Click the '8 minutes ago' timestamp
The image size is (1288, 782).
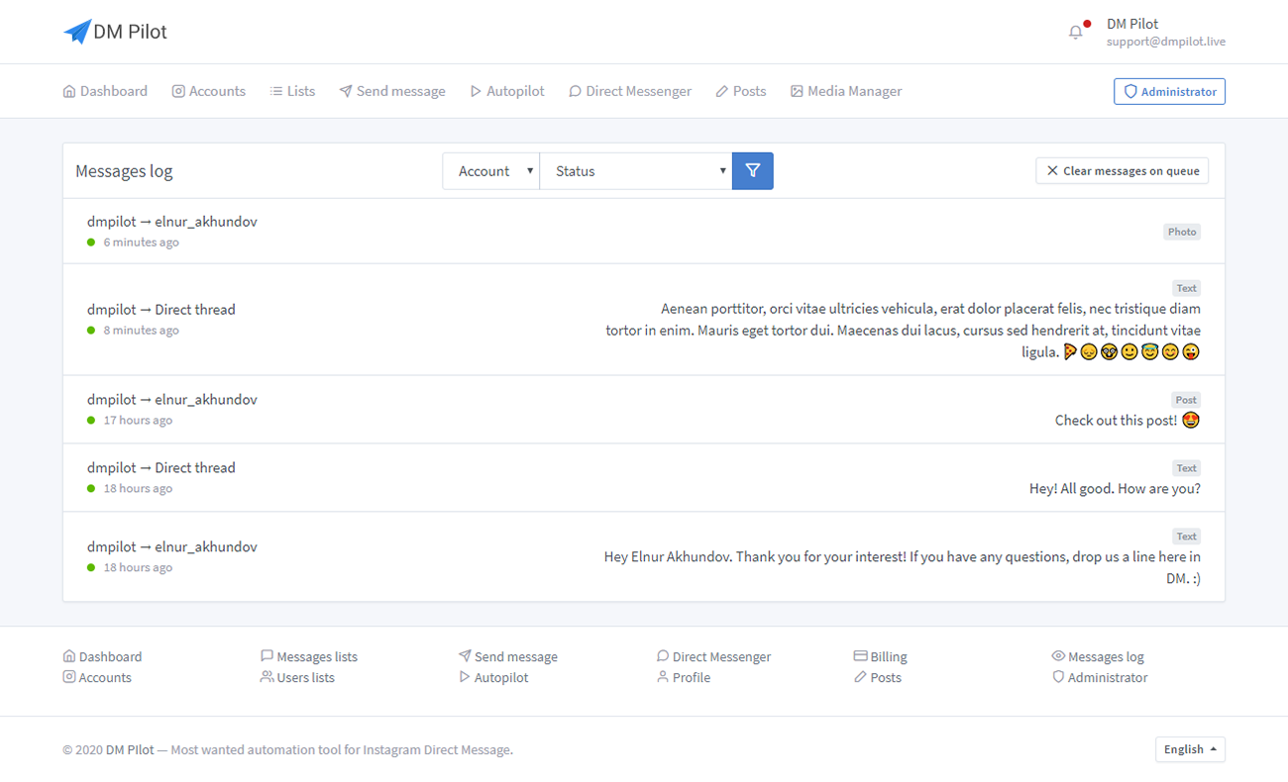(x=142, y=331)
